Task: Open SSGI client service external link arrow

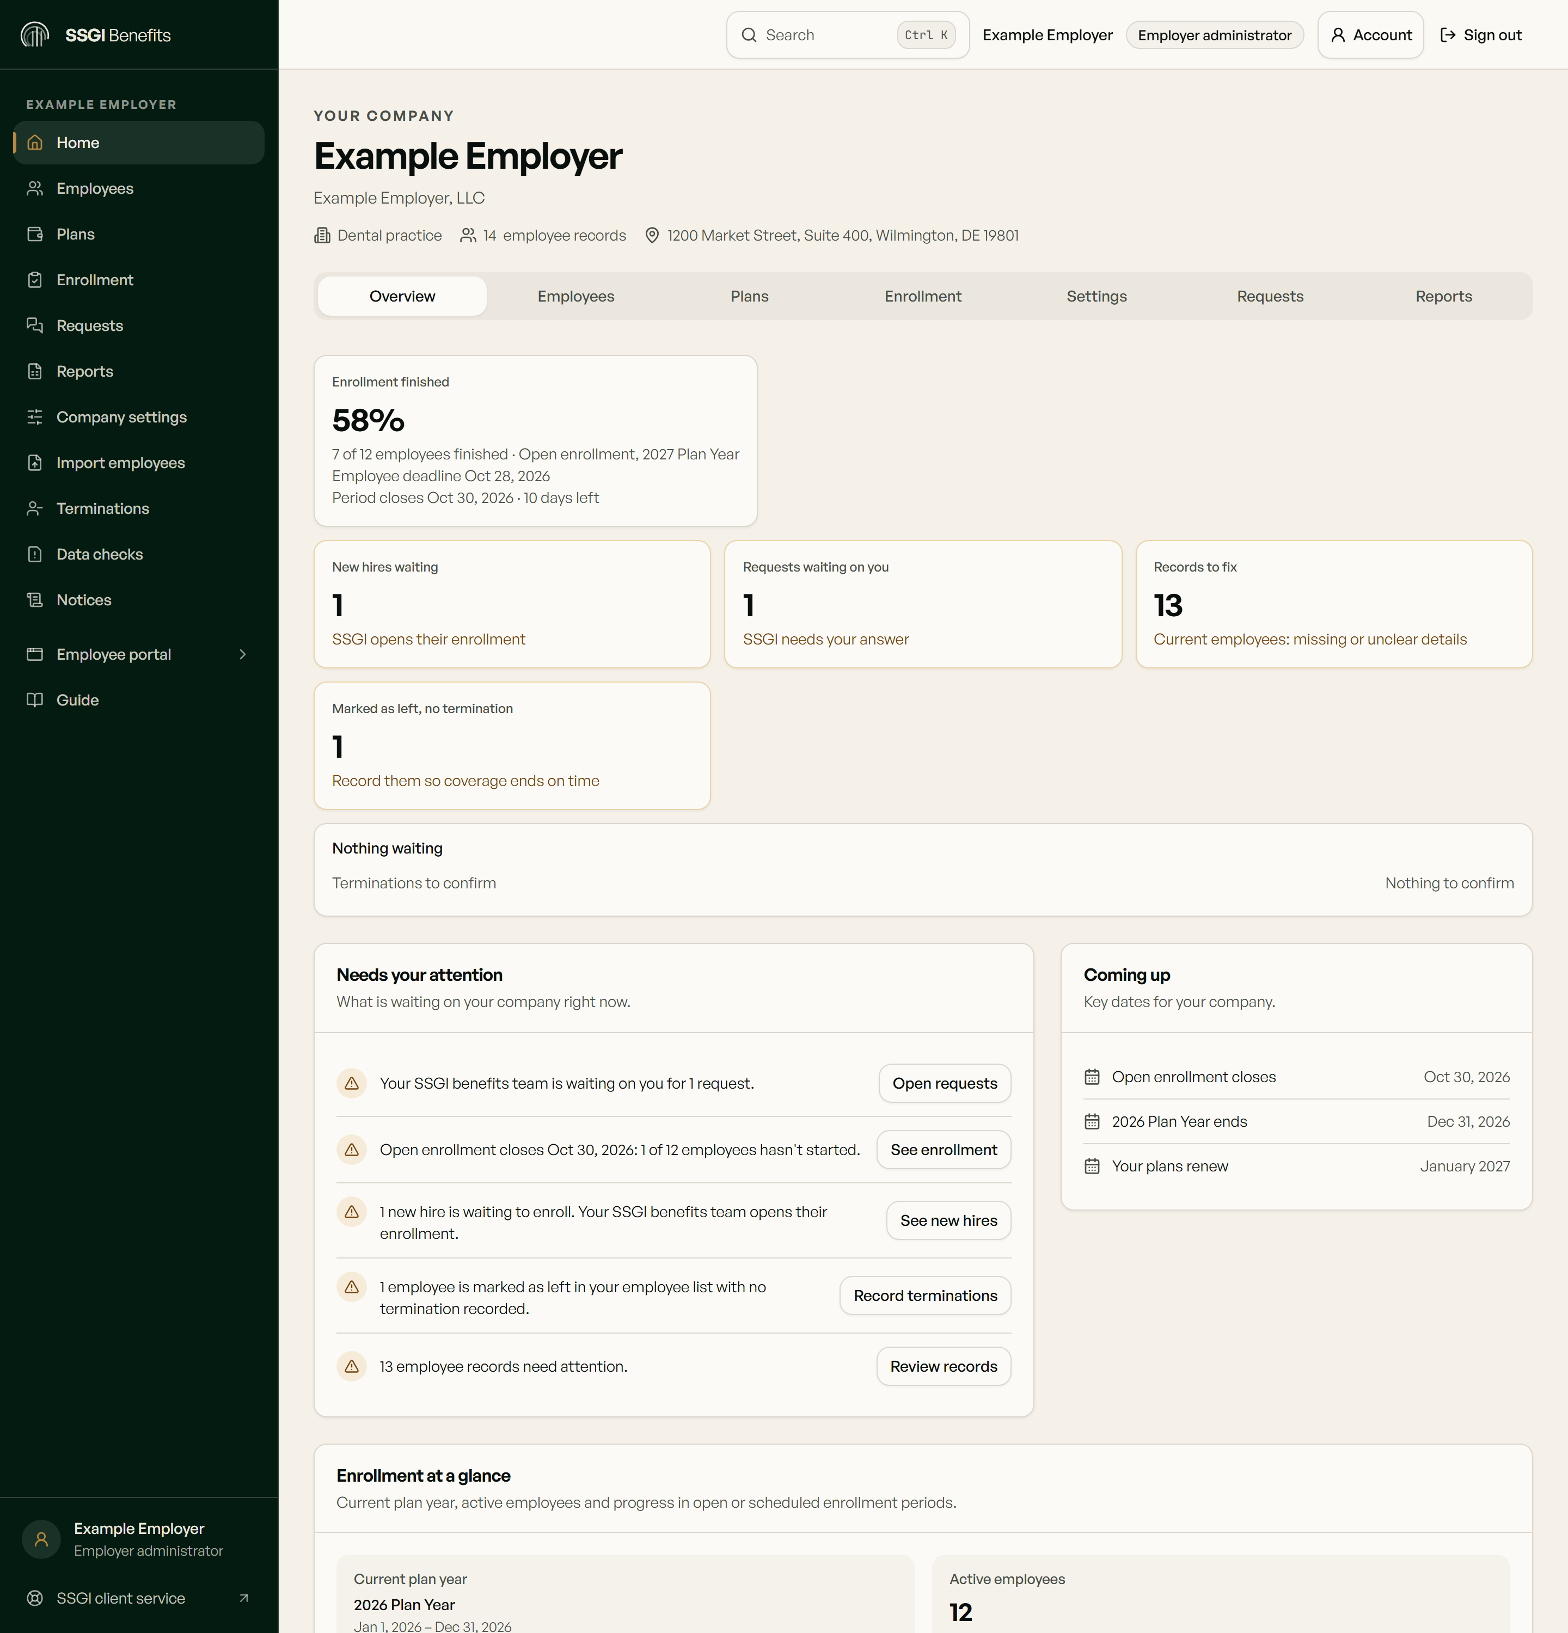Action: tap(243, 1598)
